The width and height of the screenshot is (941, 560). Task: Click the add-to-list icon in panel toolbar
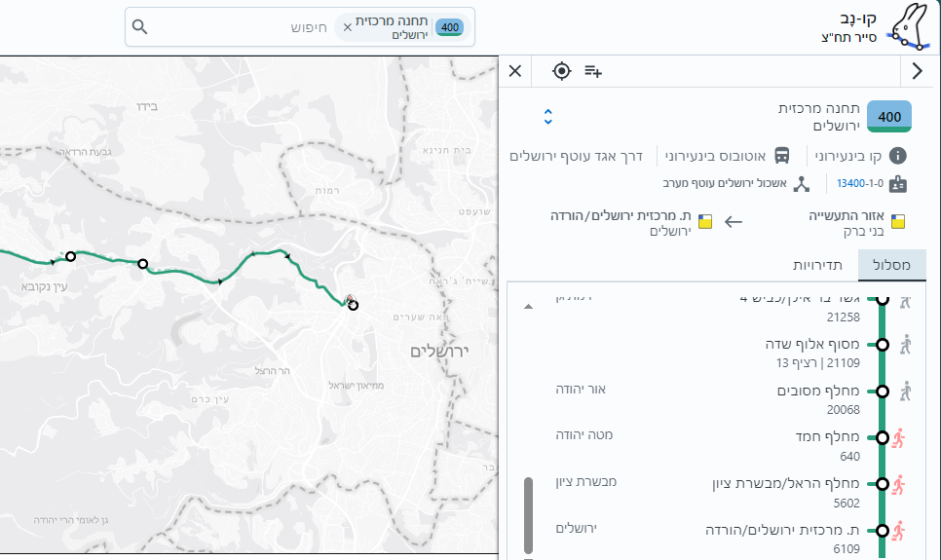593,70
